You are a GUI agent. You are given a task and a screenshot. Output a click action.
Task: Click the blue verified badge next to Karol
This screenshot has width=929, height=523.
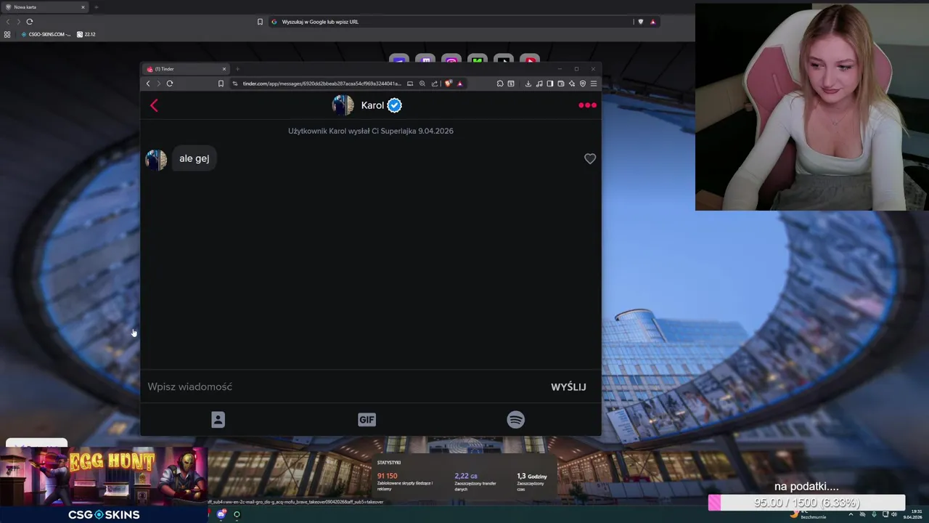(x=394, y=105)
